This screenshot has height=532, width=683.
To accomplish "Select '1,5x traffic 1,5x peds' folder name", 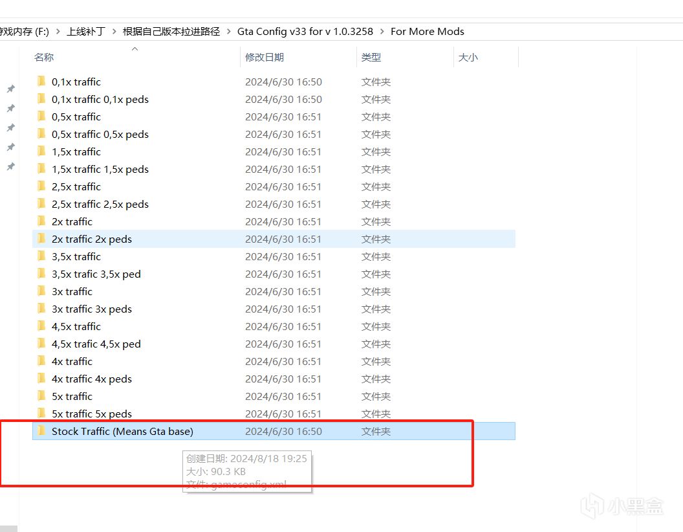I will tap(100, 169).
